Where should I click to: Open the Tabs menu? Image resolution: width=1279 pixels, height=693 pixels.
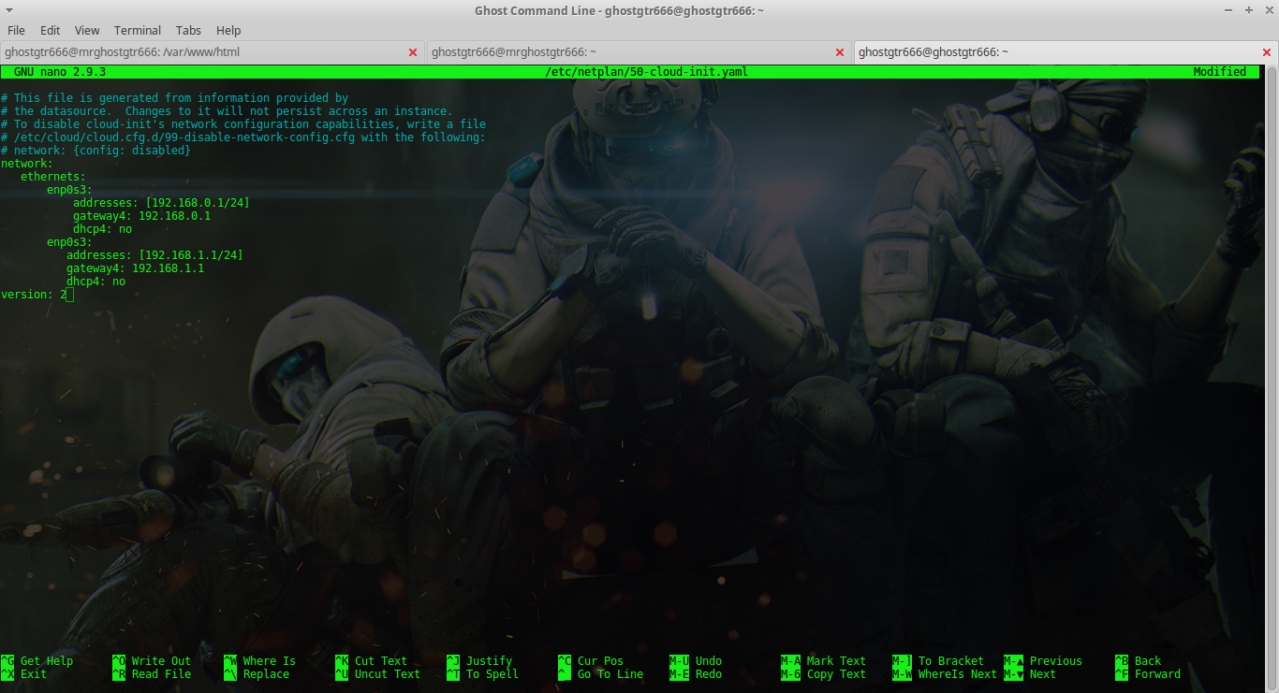[188, 30]
